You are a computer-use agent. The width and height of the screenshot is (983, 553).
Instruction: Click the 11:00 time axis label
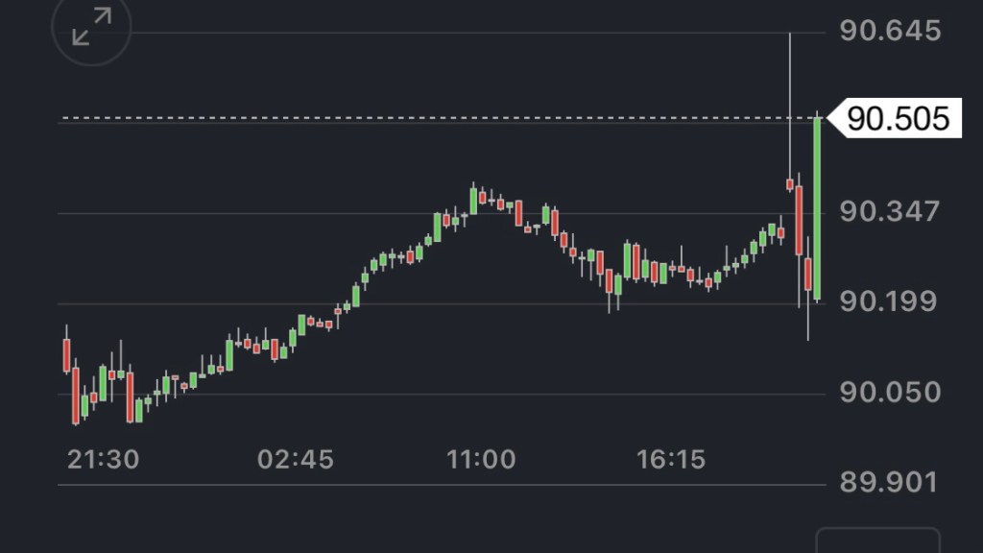(481, 460)
